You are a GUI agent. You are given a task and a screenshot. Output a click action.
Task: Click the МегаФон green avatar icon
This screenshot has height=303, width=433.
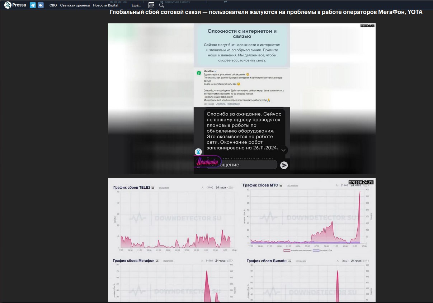[x=199, y=73]
